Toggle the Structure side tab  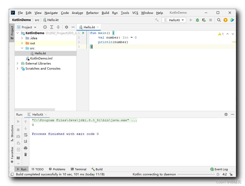pyautogui.click(x=12, y=133)
